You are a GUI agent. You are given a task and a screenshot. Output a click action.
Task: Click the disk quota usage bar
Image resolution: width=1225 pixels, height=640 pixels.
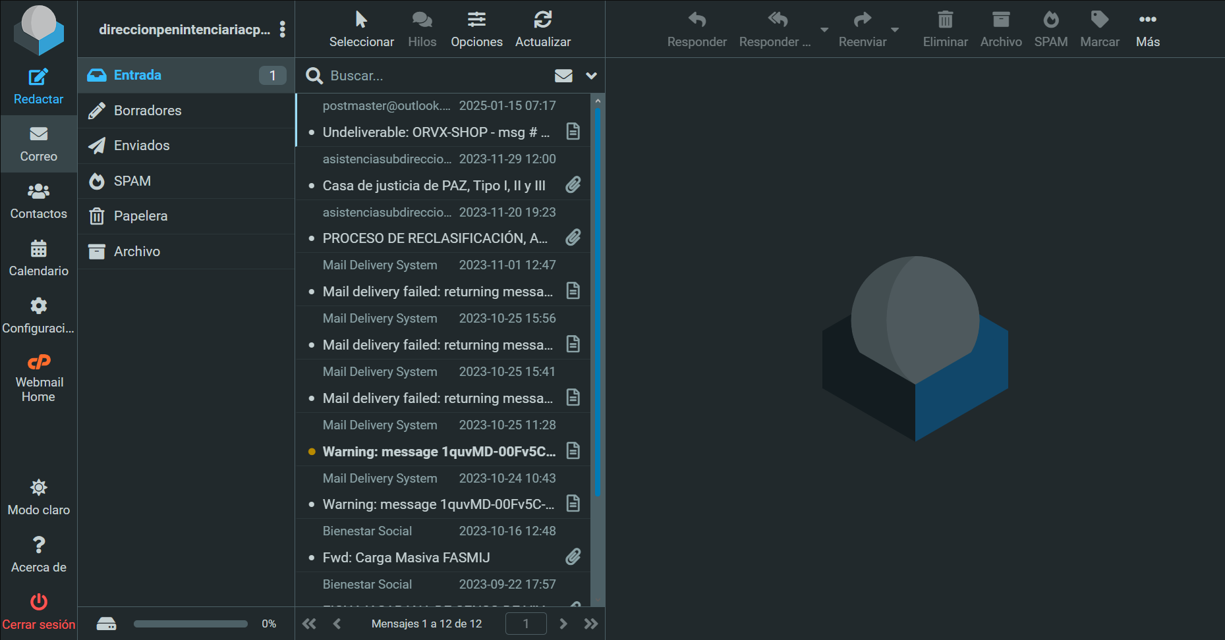(x=190, y=624)
